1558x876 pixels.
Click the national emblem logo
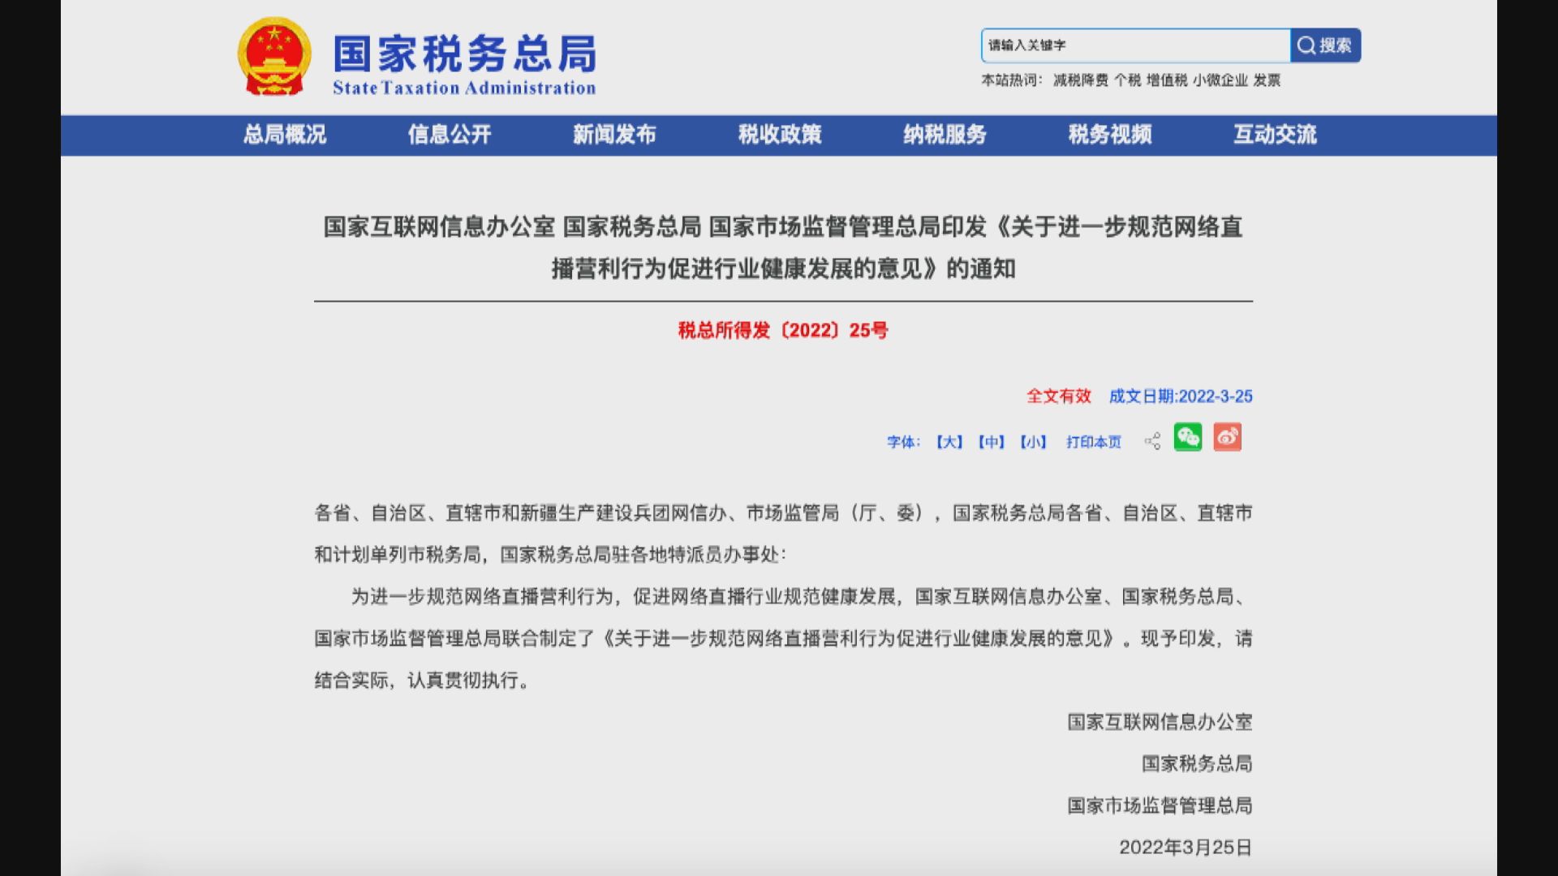click(273, 54)
